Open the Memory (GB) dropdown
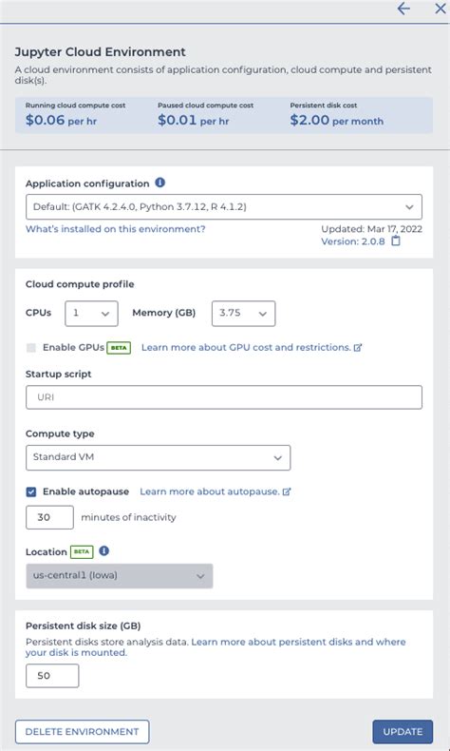Image resolution: width=450 pixels, height=751 pixels. point(243,314)
